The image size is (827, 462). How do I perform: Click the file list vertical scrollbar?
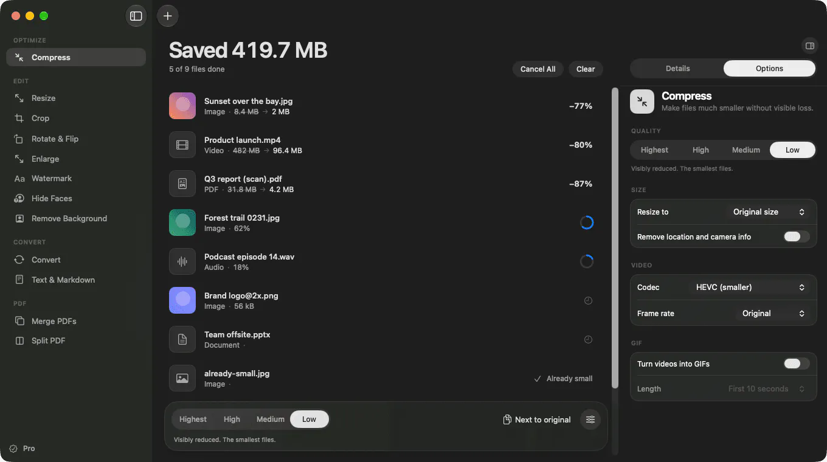(x=615, y=237)
